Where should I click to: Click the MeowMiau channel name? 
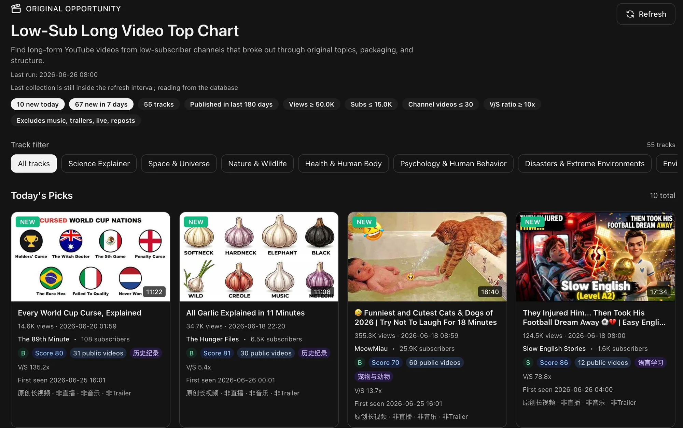click(x=371, y=349)
